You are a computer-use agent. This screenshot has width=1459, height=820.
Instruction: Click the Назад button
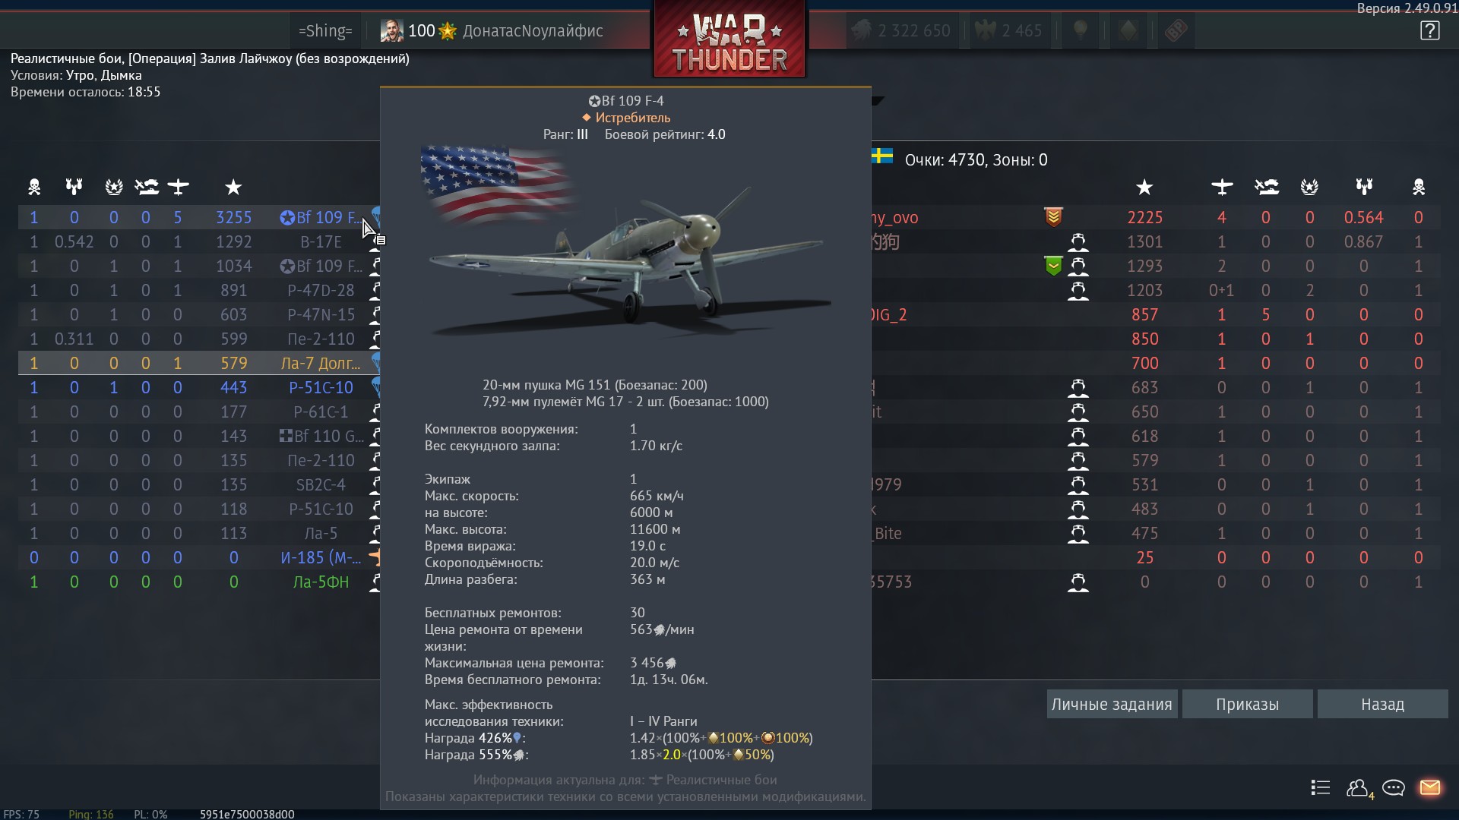pos(1382,704)
